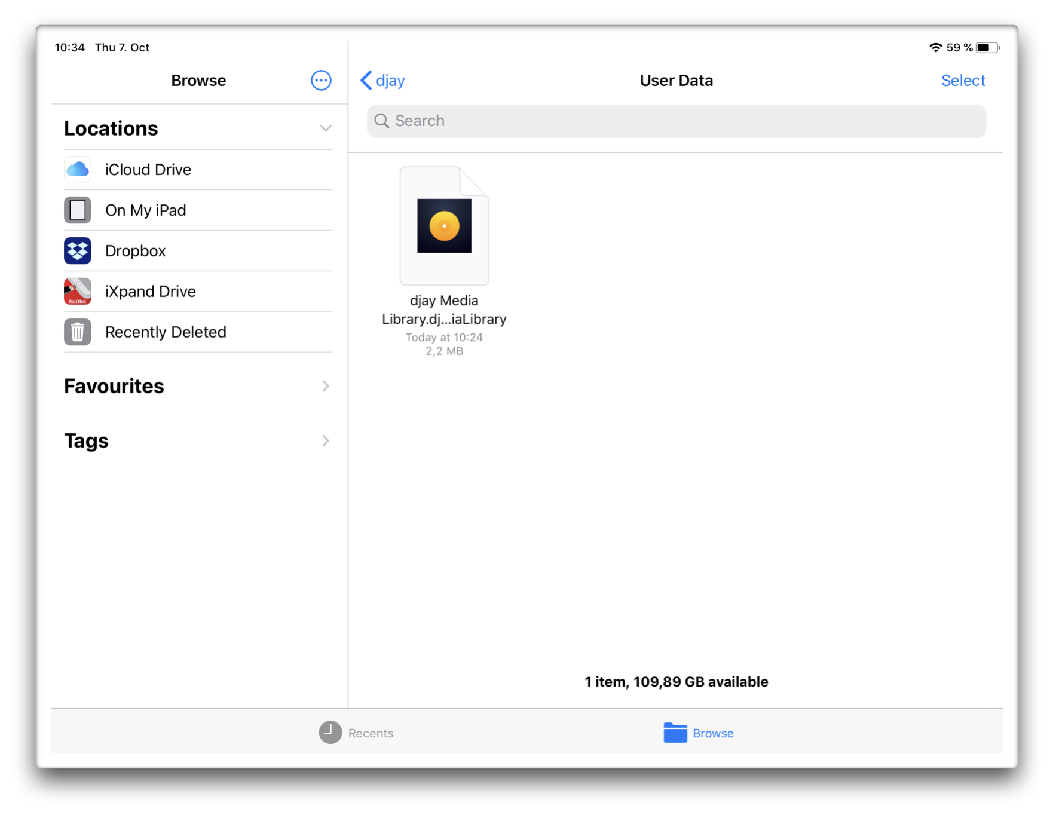Open the Recents clock icon
1053x815 pixels.
coord(329,733)
